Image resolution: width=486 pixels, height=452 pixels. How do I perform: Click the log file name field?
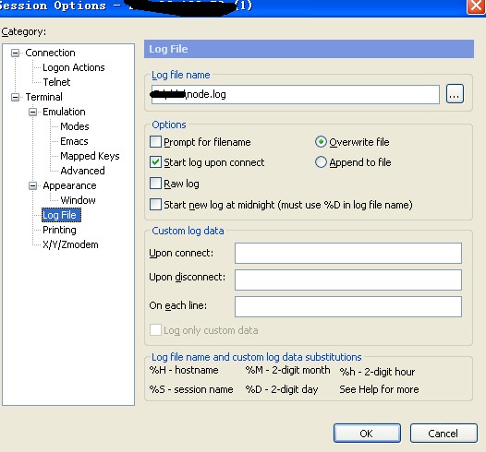pyautogui.click(x=296, y=94)
